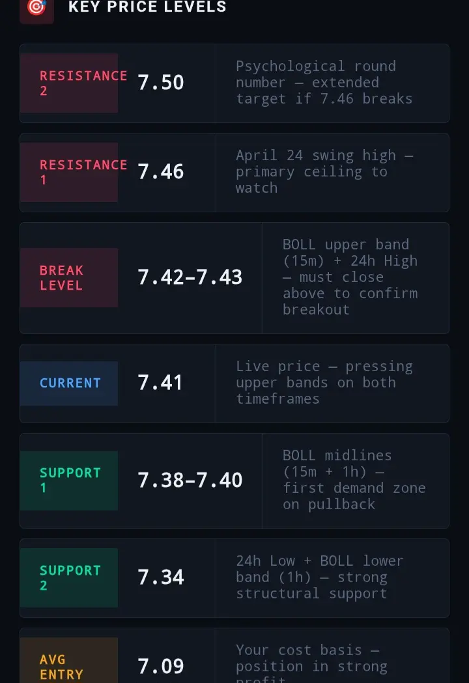The image size is (469, 683).
Task: Select the Break Level red tag
Action: point(69,278)
